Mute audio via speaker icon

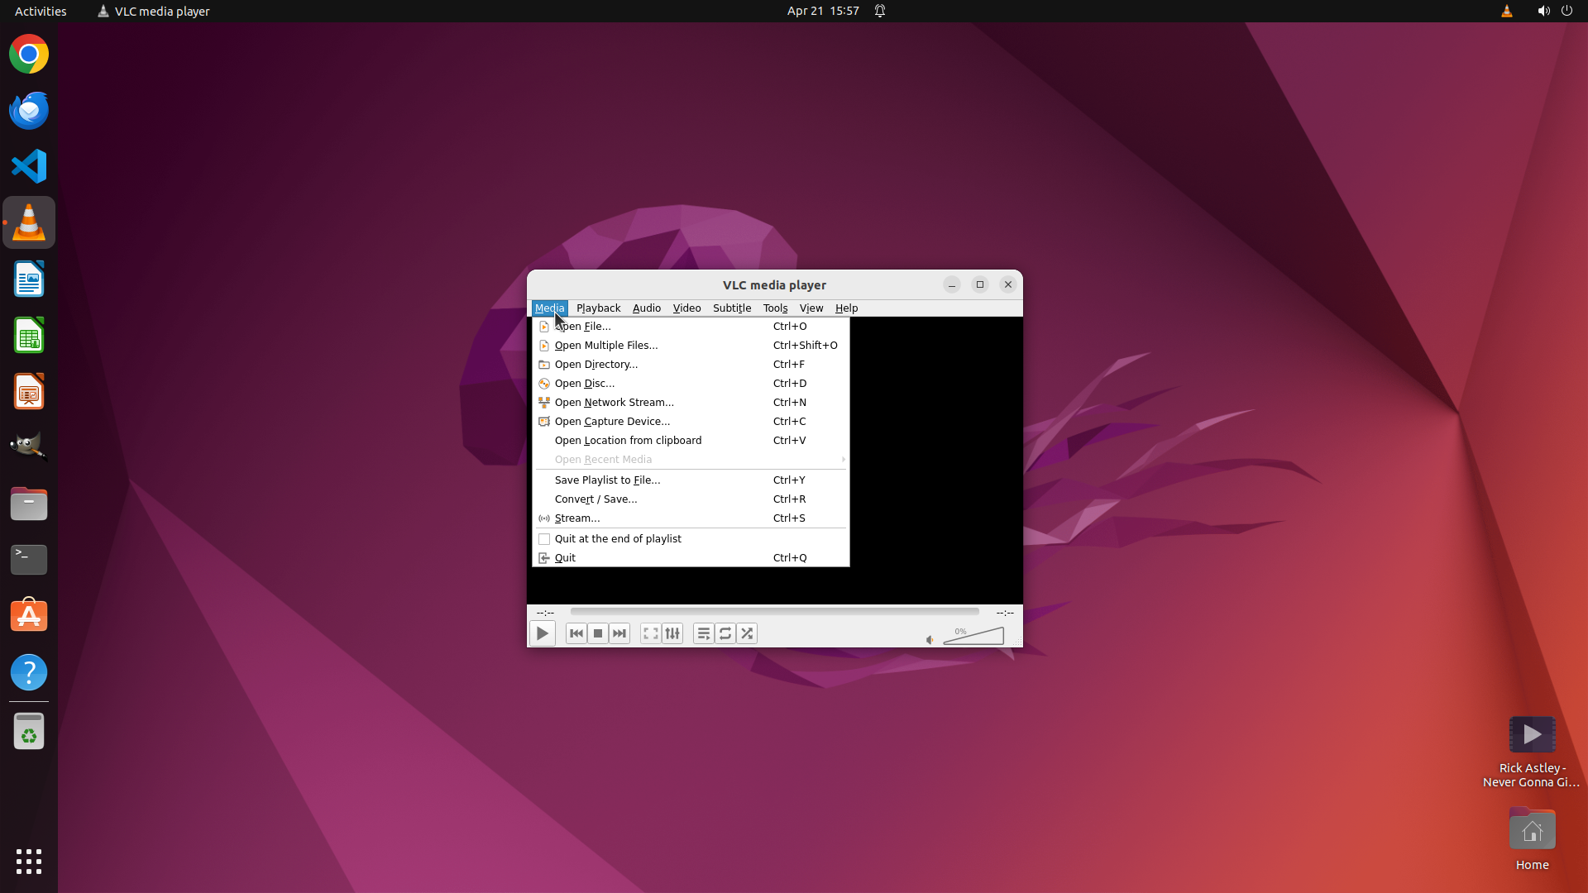[x=930, y=639]
